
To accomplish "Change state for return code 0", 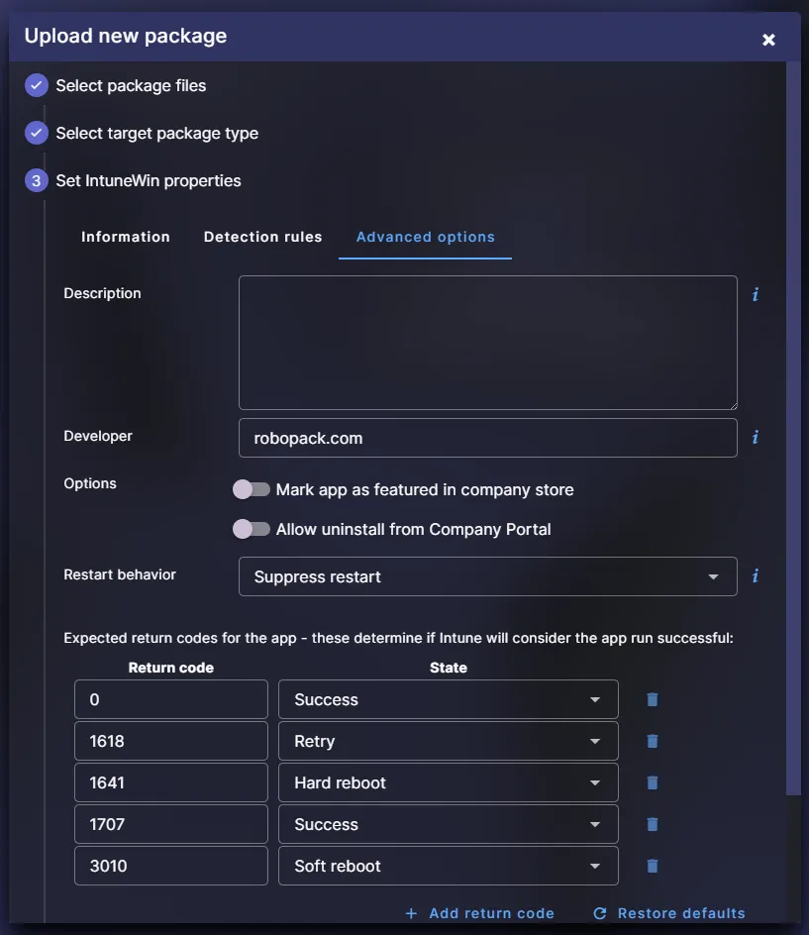I will click(x=448, y=699).
